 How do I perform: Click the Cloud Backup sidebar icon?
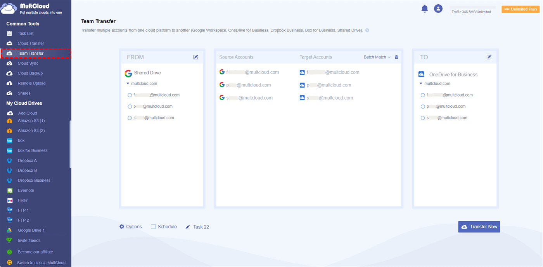click(x=10, y=73)
